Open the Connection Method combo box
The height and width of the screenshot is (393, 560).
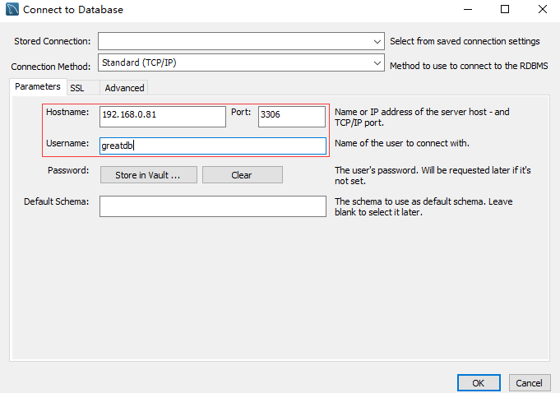click(x=241, y=62)
